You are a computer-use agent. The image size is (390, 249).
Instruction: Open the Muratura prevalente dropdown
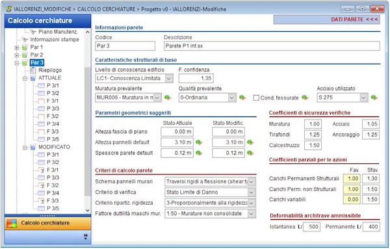157,98
